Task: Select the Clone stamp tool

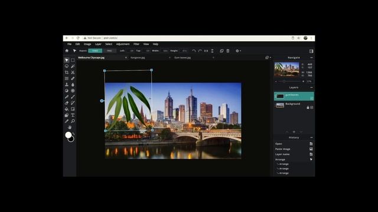Action: 67,85
